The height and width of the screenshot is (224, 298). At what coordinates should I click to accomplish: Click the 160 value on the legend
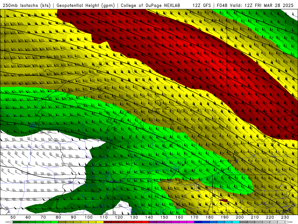[179, 217]
